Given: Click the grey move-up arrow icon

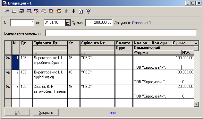Looking at the screenshot, I should (66, 11).
